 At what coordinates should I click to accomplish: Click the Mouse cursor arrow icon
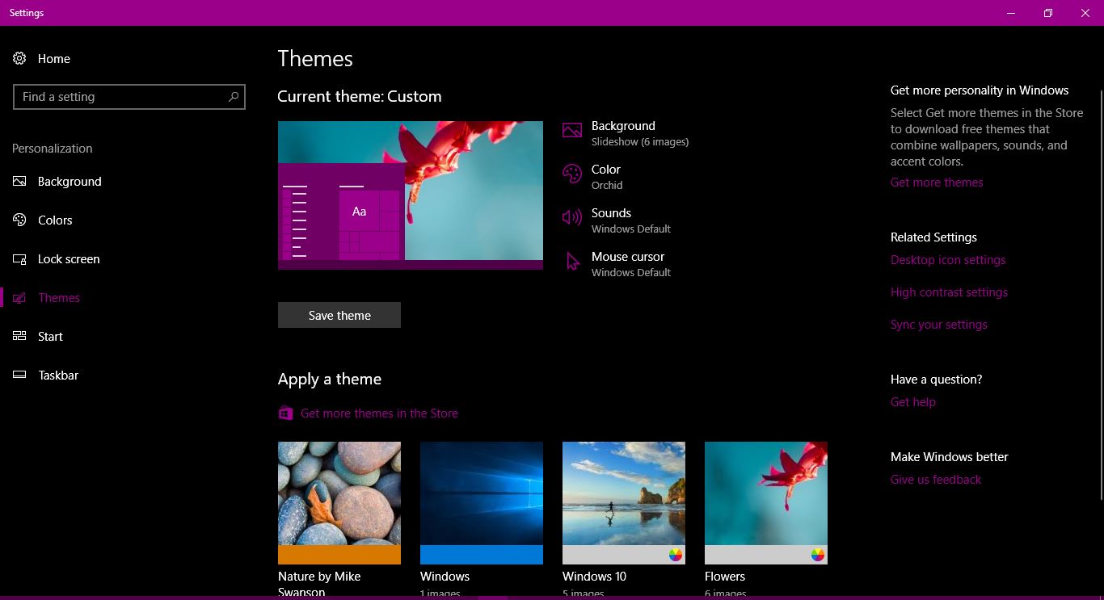pyautogui.click(x=572, y=262)
